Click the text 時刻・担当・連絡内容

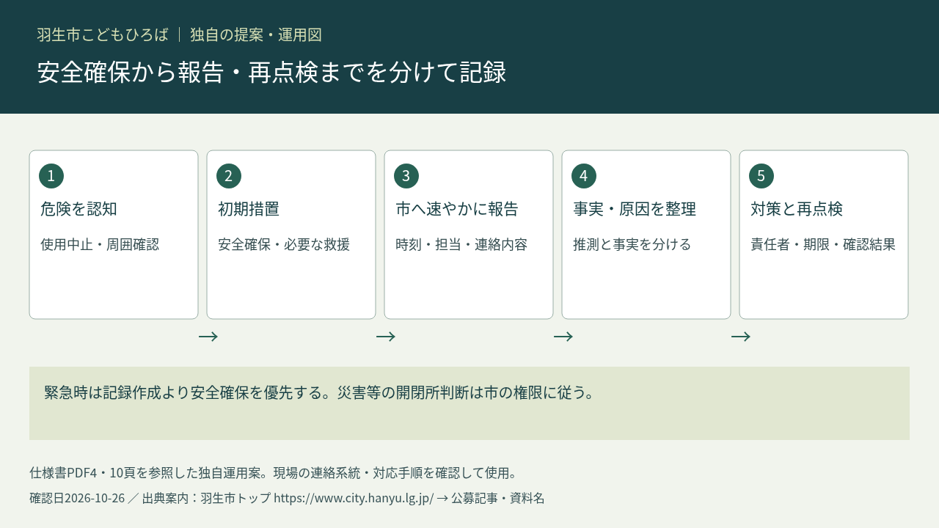[461, 244]
